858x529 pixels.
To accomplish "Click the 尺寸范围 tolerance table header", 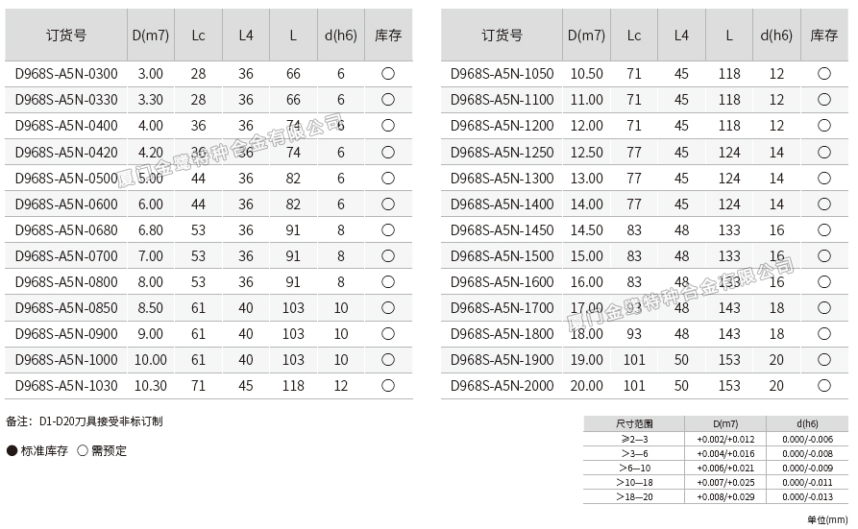I will [x=634, y=423].
